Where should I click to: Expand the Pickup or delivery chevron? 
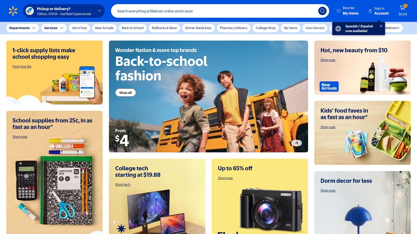pos(100,11)
